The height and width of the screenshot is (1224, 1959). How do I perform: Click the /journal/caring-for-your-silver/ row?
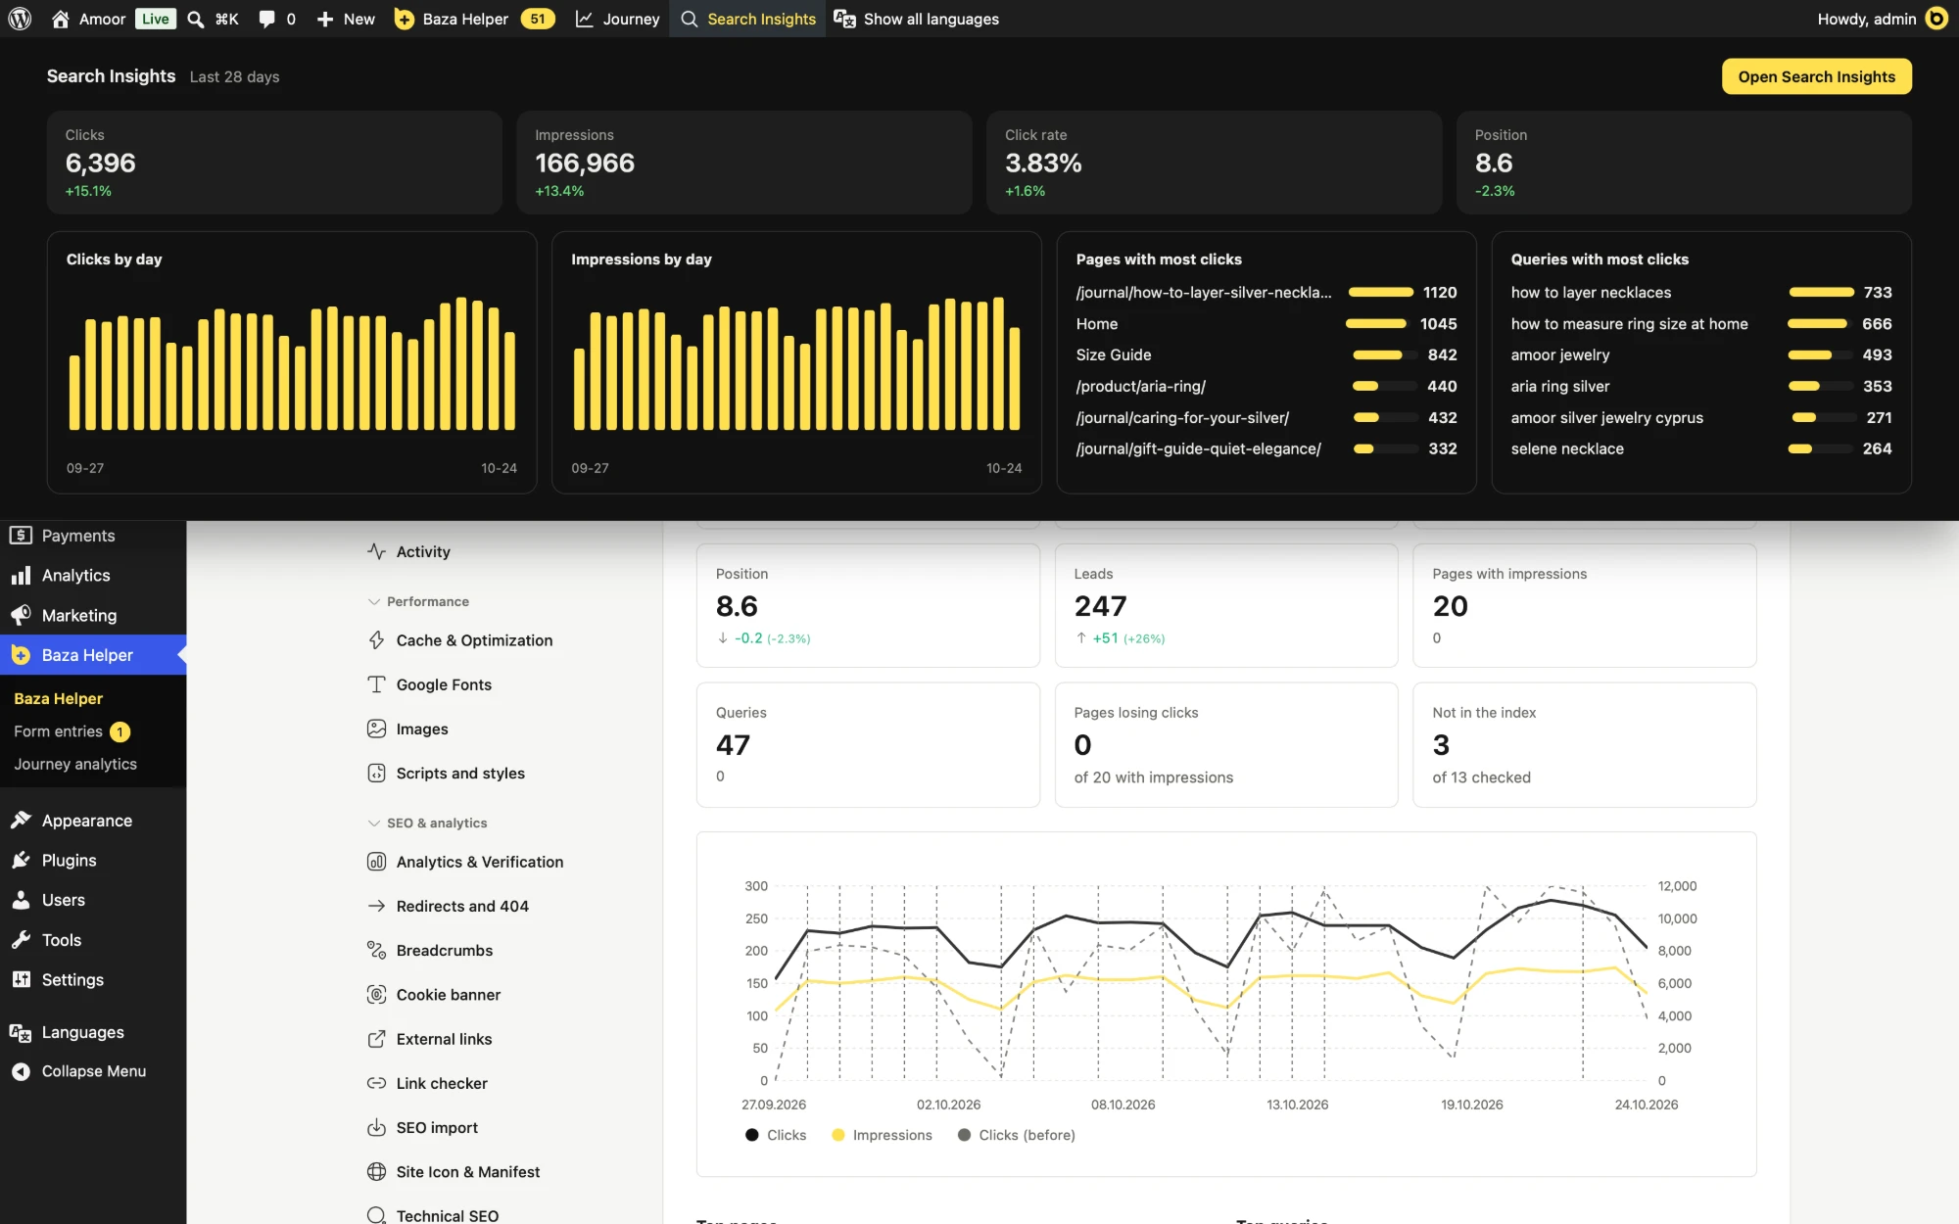pyautogui.click(x=1266, y=417)
